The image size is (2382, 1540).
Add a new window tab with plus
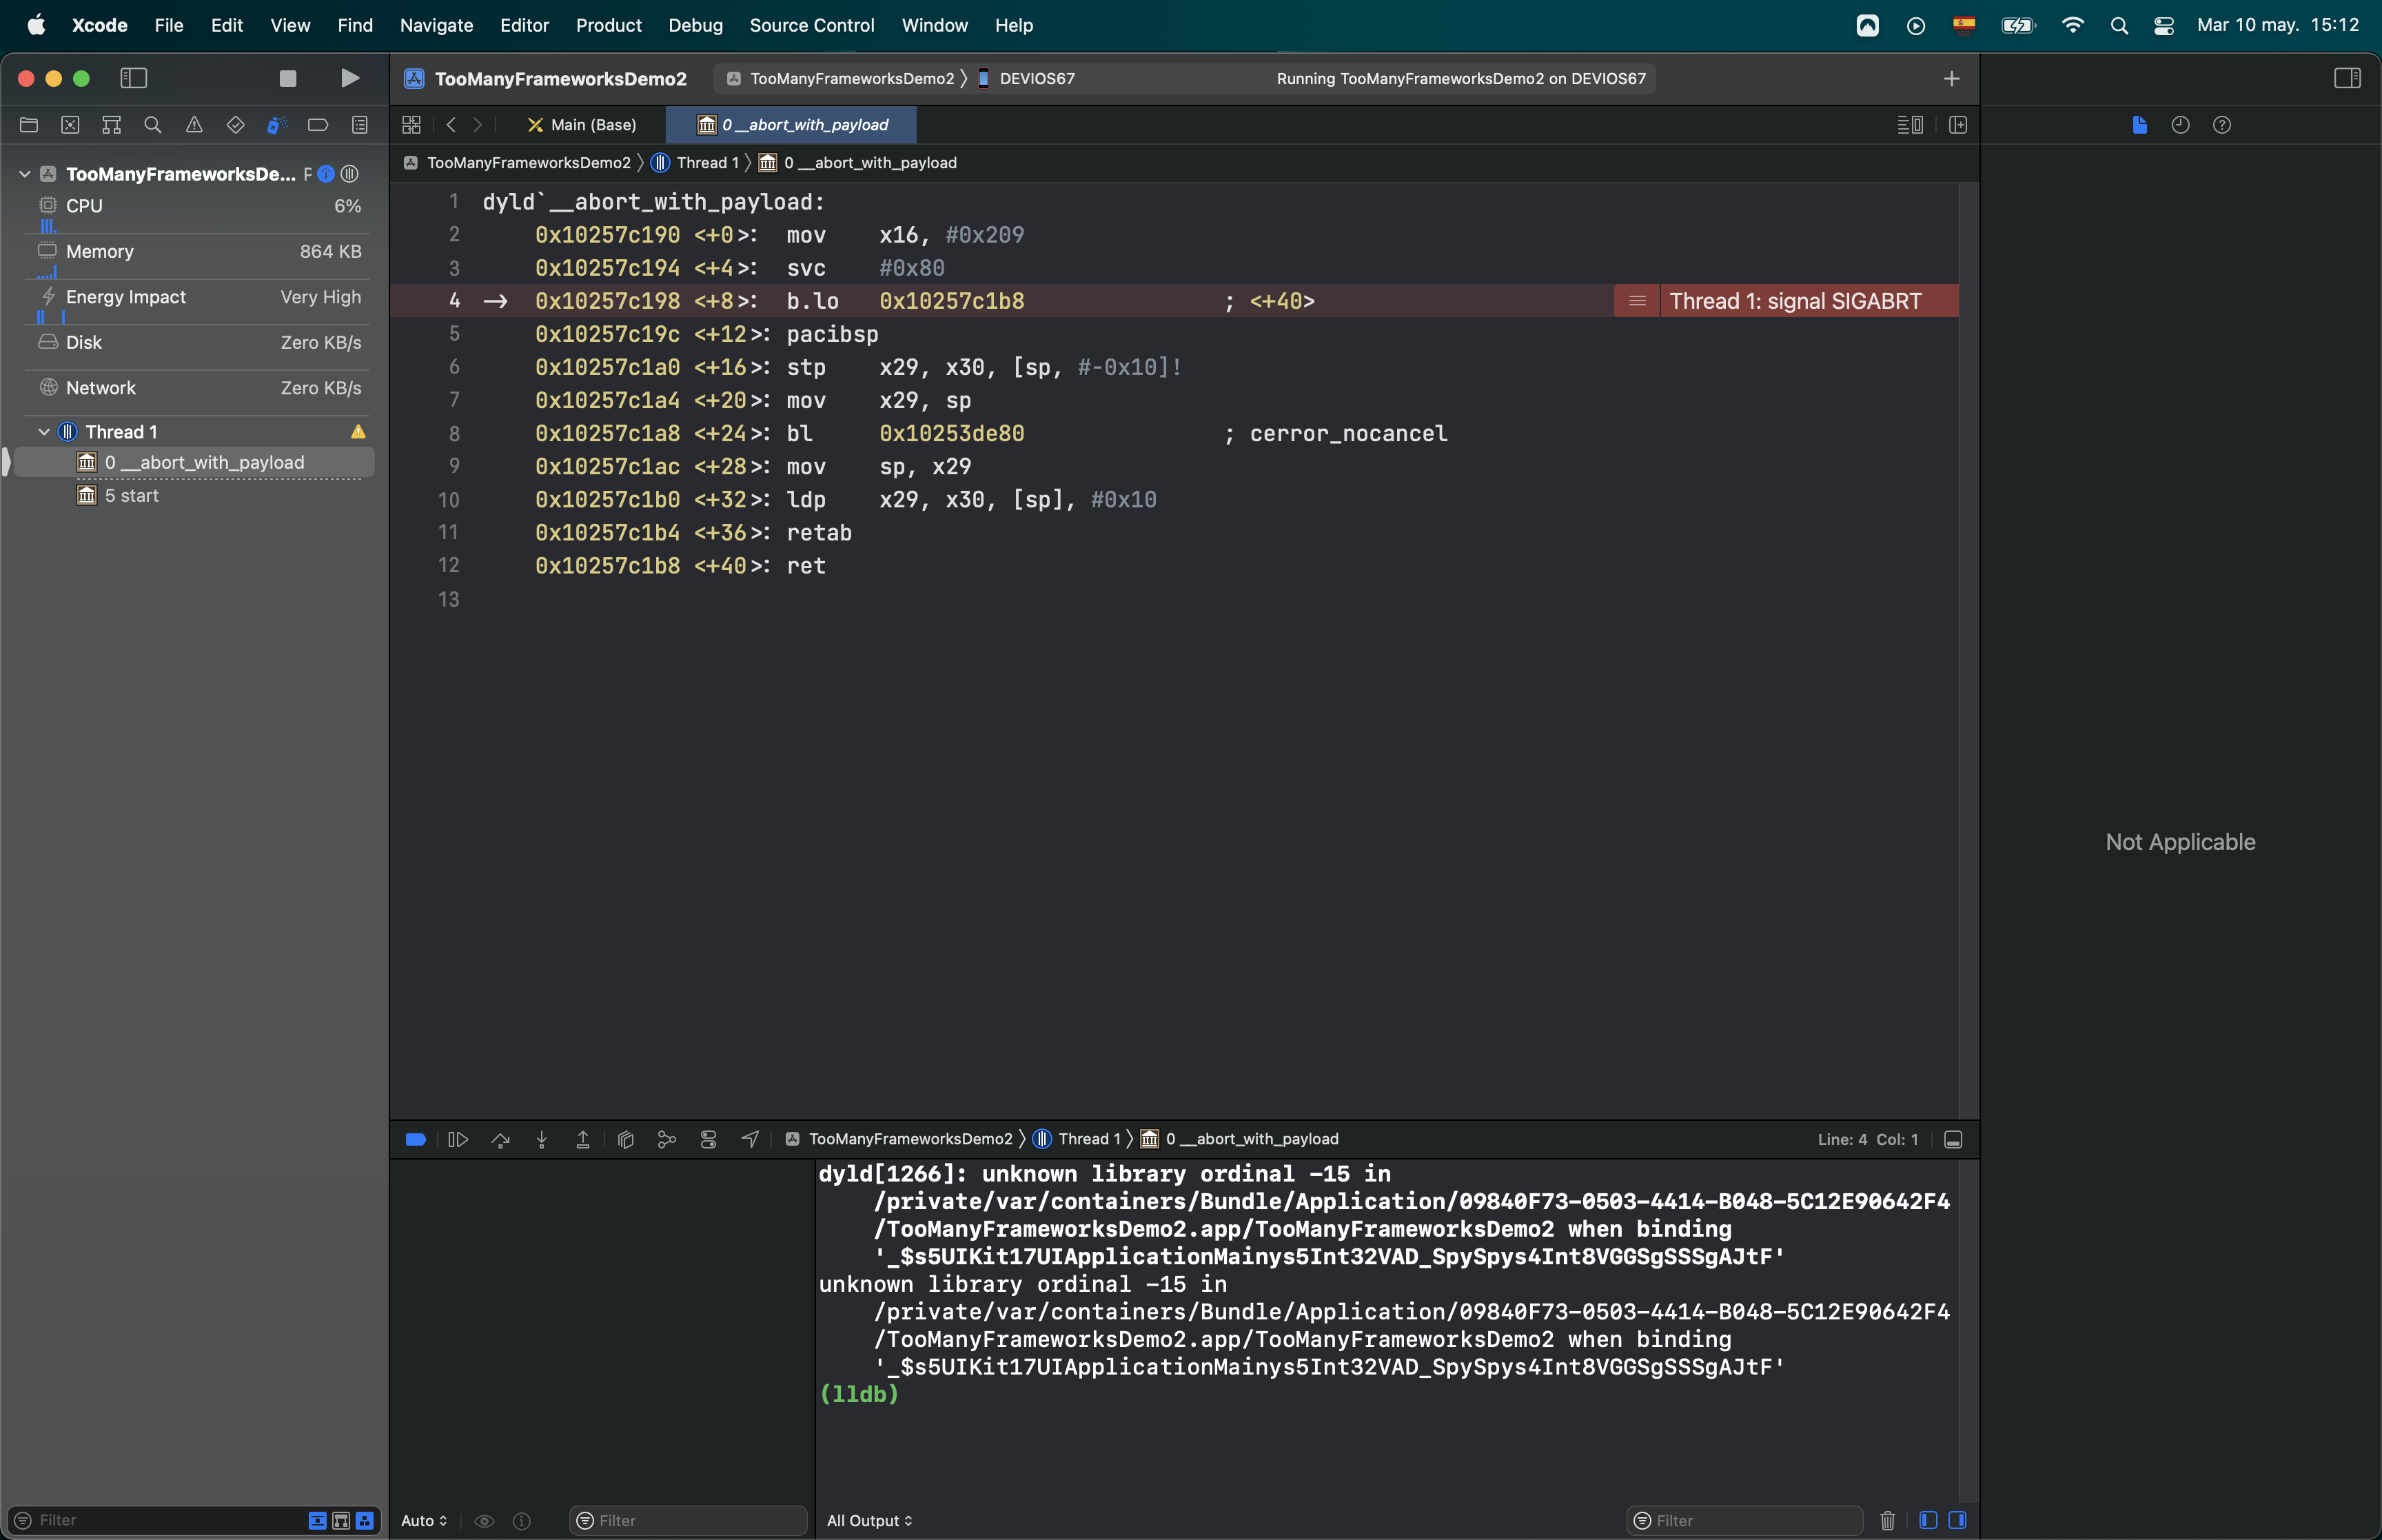(1951, 78)
